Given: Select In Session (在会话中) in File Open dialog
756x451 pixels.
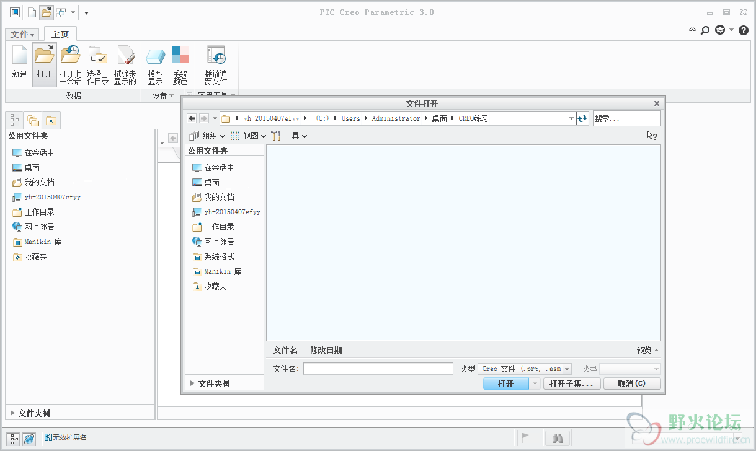Looking at the screenshot, I should pyautogui.click(x=213, y=167).
